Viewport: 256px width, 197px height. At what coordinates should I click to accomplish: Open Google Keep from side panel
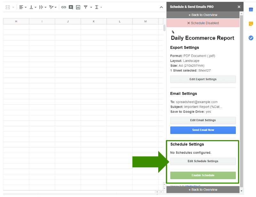pos(251,24)
